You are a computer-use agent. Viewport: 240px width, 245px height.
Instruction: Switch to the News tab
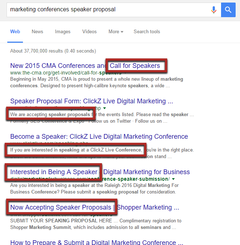38,31
